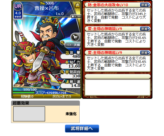Image resolution: width=164 pixels, height=136 pixels.
Task: Click the 天候 weather label
Action: [x=77, y=45]
